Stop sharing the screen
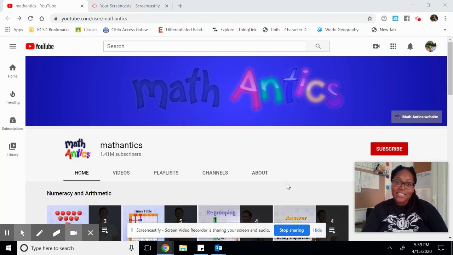453x255 pixels. [292, 230]
